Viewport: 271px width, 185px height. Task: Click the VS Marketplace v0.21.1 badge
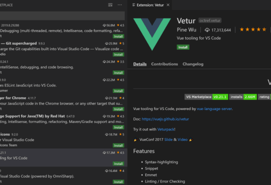click(206, 97)
